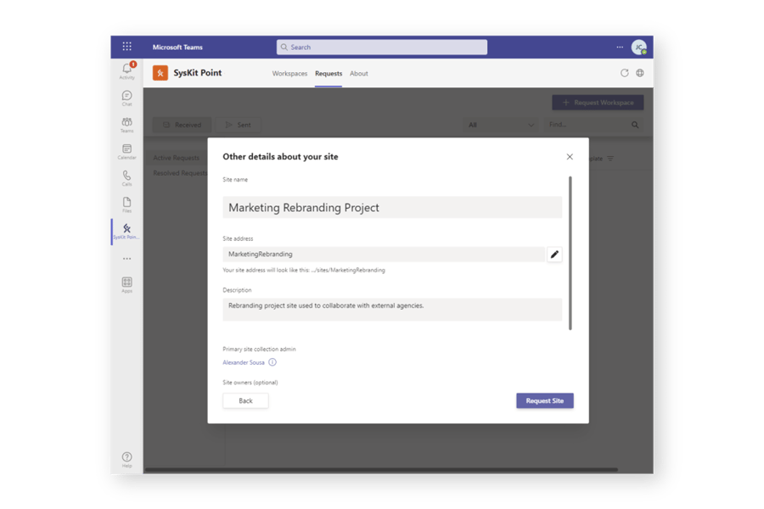The image size is (764, 509).
Task: Click the Request Site button
Action: (x=545, y=401)
